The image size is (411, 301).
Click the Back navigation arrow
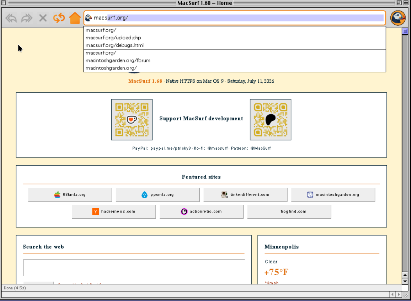(x=11, y=18)
